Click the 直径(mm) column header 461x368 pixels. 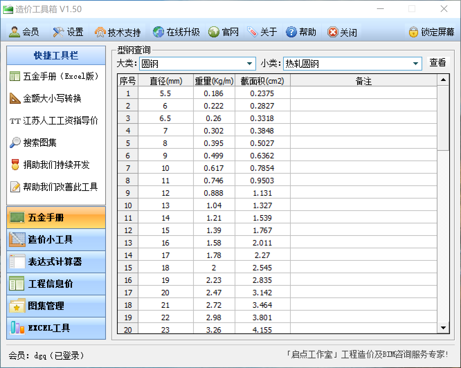point(166,81)
